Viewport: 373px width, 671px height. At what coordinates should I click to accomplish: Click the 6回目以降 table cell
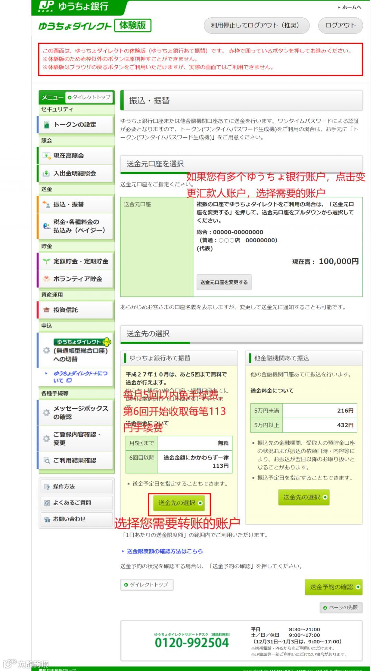coord(142,462)
